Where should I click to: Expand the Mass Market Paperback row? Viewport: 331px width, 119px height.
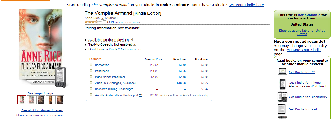[91, 77]
